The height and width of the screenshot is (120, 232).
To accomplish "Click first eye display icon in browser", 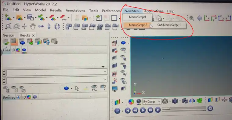I will coord(6,89).
